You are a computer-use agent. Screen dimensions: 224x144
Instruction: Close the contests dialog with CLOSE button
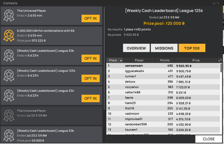point(209,139)
